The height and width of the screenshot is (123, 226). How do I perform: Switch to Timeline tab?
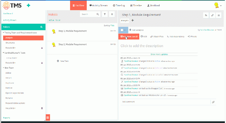pos(136,5)
